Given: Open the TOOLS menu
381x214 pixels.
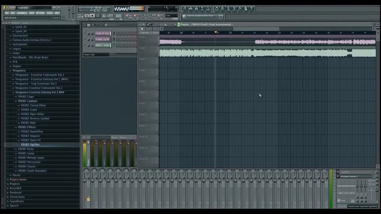Looking at the screenshot, I should click(49, 13).
